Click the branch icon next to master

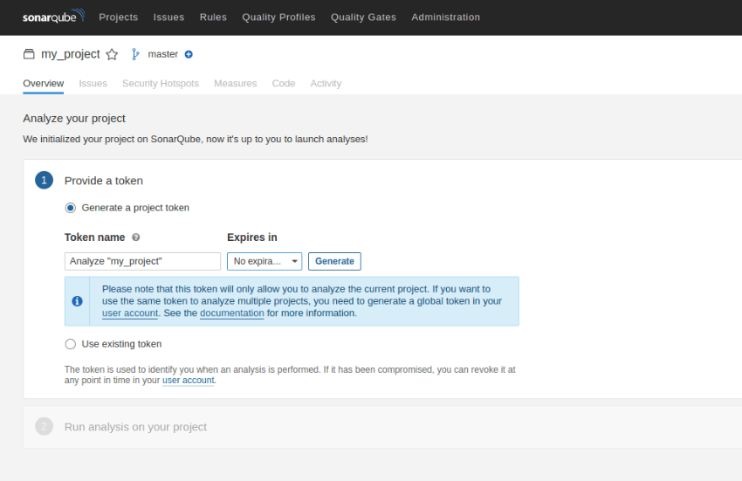[x=135, y=54]
